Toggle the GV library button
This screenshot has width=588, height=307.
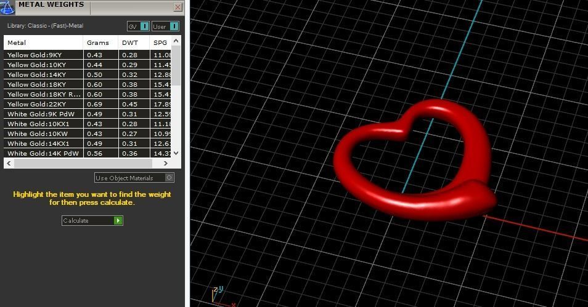click(x=139, y=26)
